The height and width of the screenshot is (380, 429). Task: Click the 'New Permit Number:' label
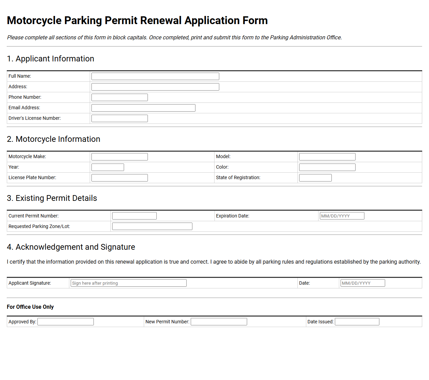(167, 322)
